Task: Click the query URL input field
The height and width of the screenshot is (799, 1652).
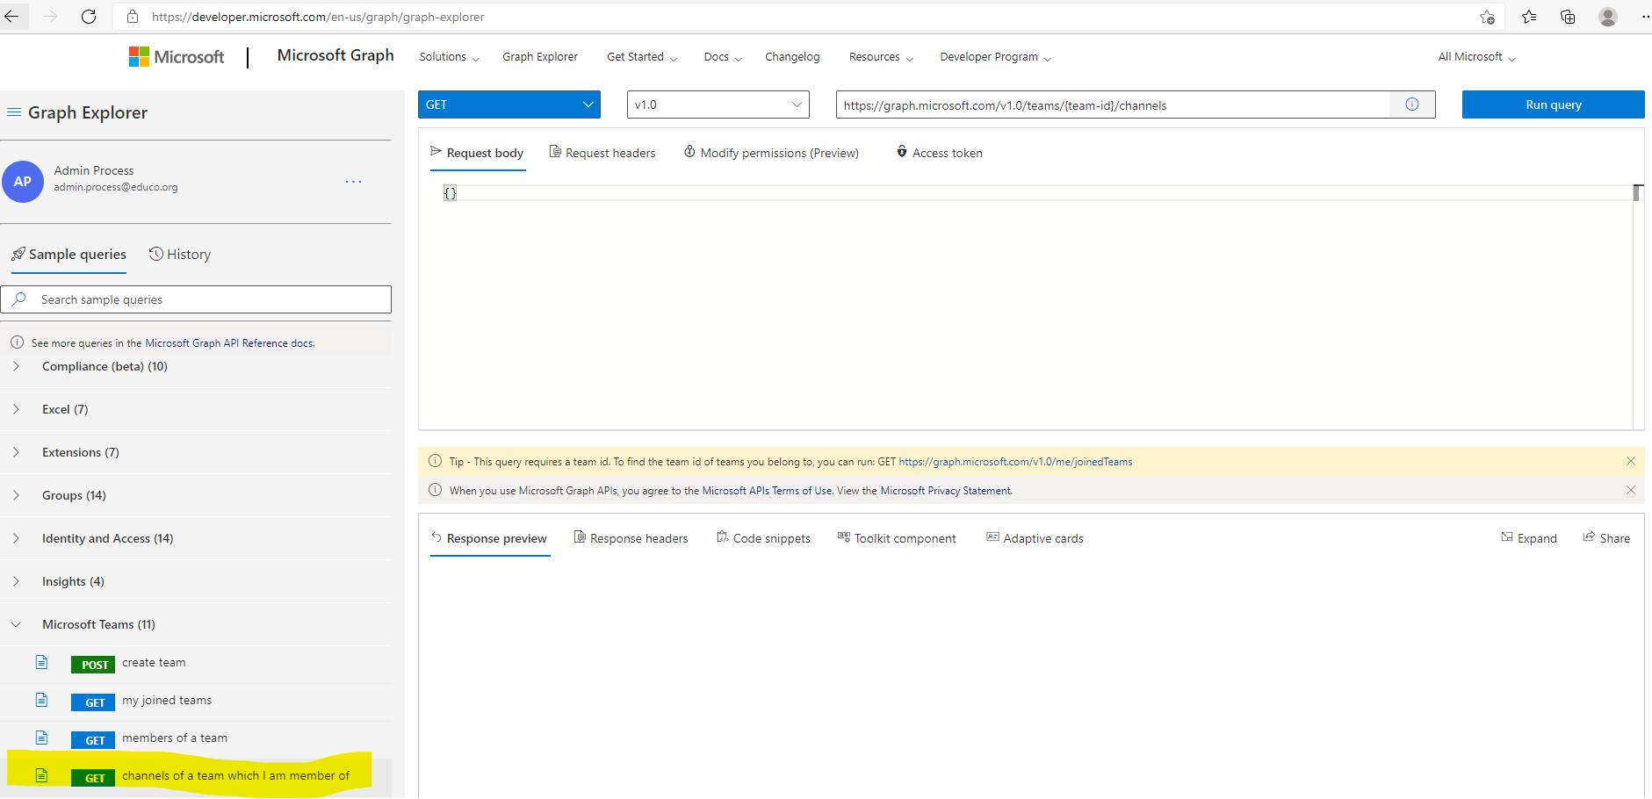Action: coord(1113,104)
